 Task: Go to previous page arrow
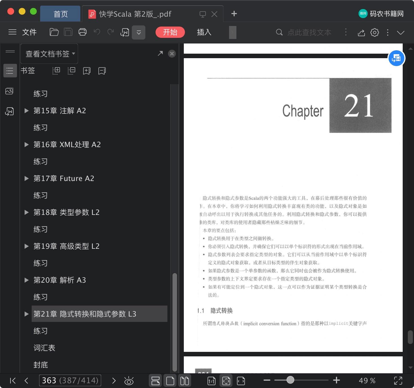(26, 381)
